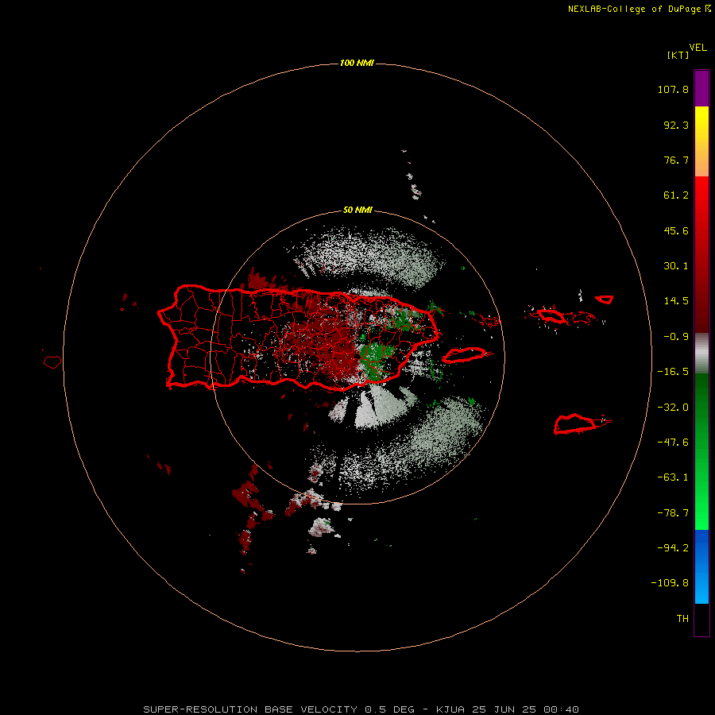Click the -109.8 velocity scale value
The image size is (715, 715).
(x=670, y=583)
